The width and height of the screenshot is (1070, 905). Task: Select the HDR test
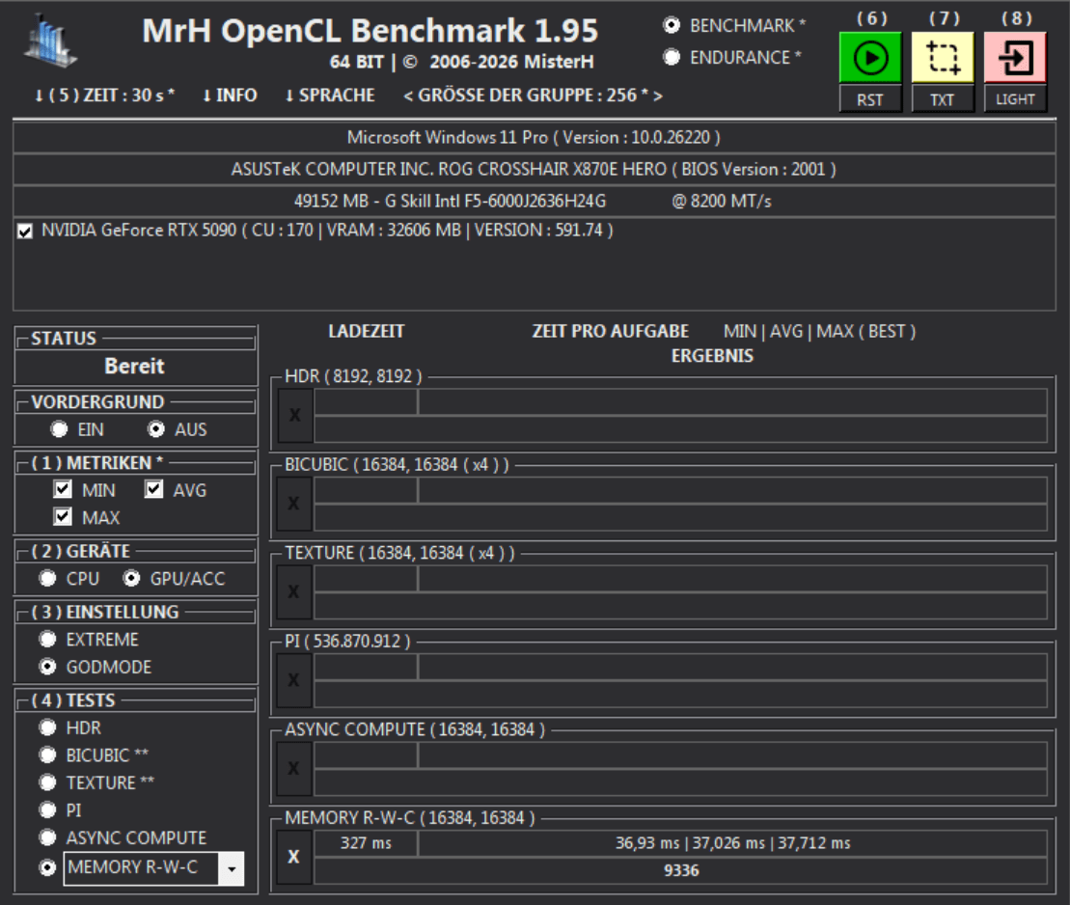[x=48, y=727]
